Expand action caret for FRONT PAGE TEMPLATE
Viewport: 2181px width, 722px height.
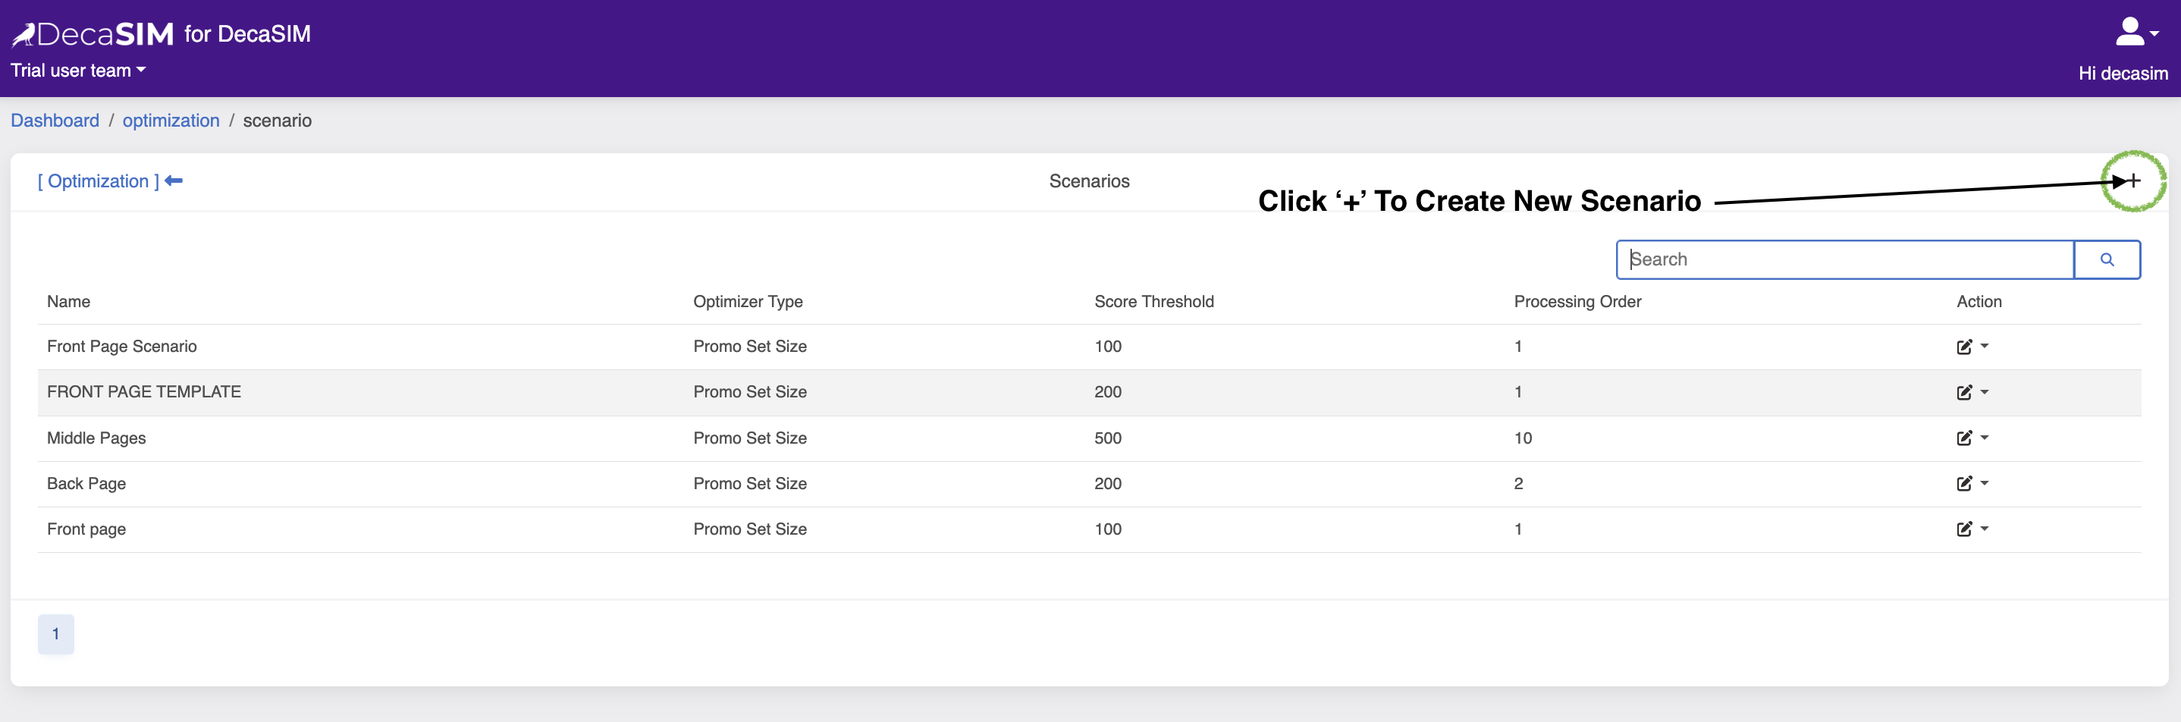tap(1985, 392)
